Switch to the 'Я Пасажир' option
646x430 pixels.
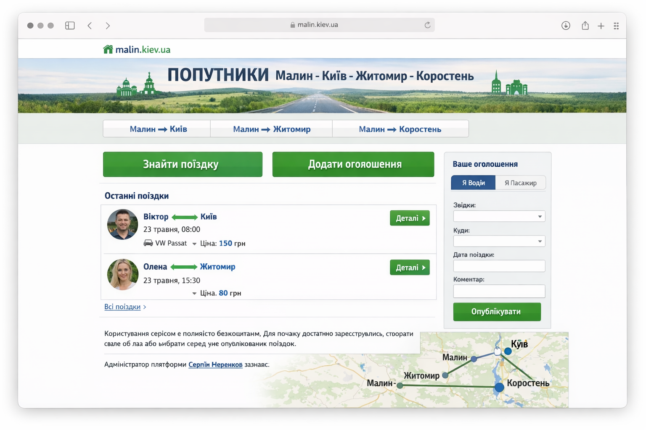[520, 183]
